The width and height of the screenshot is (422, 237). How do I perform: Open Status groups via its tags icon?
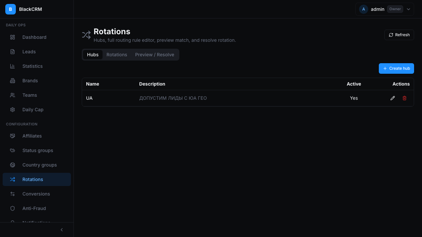pos(13,150)
